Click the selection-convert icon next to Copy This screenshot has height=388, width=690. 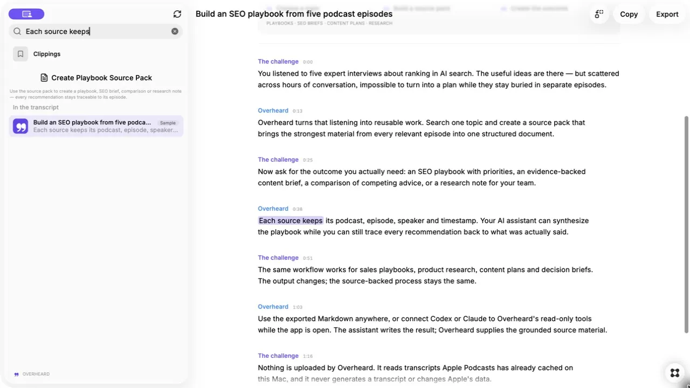click(x=599, y=14)
